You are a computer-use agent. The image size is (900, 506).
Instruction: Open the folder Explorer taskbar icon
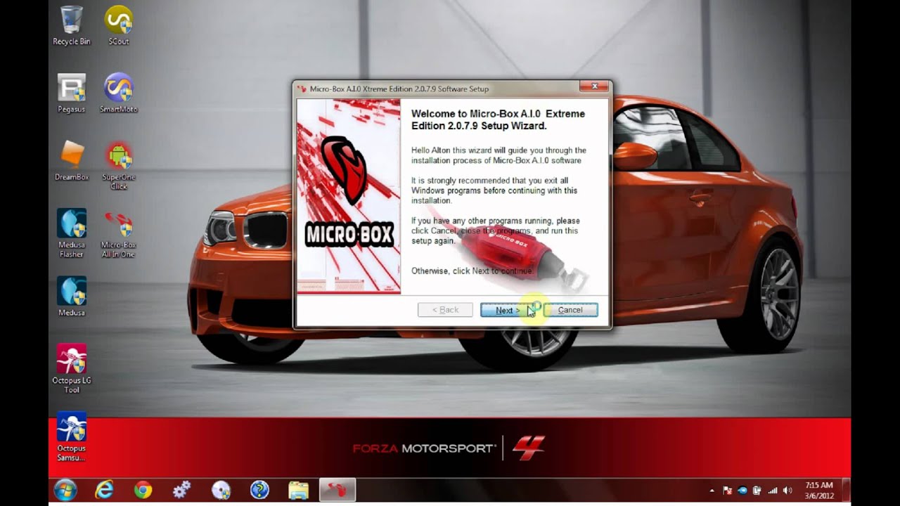point(298,490)
